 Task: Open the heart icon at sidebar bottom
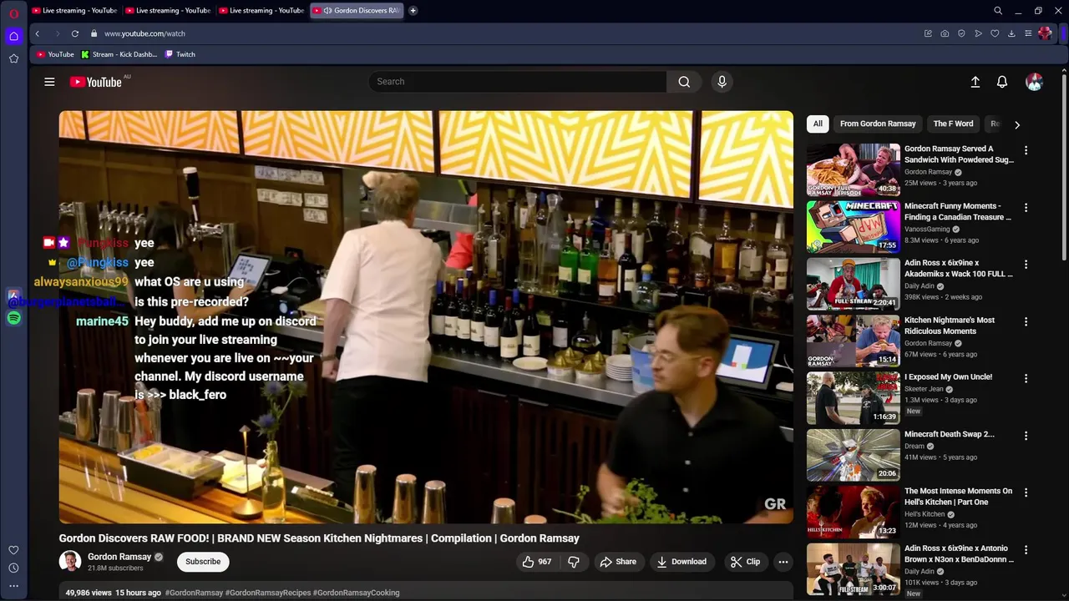13,550
